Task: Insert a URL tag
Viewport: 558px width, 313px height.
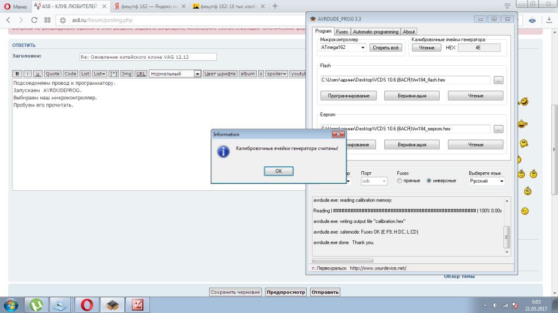Action: (x=141, y=74)
